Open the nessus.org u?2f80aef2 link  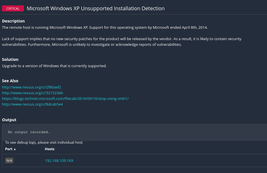[x=32, y=87]
